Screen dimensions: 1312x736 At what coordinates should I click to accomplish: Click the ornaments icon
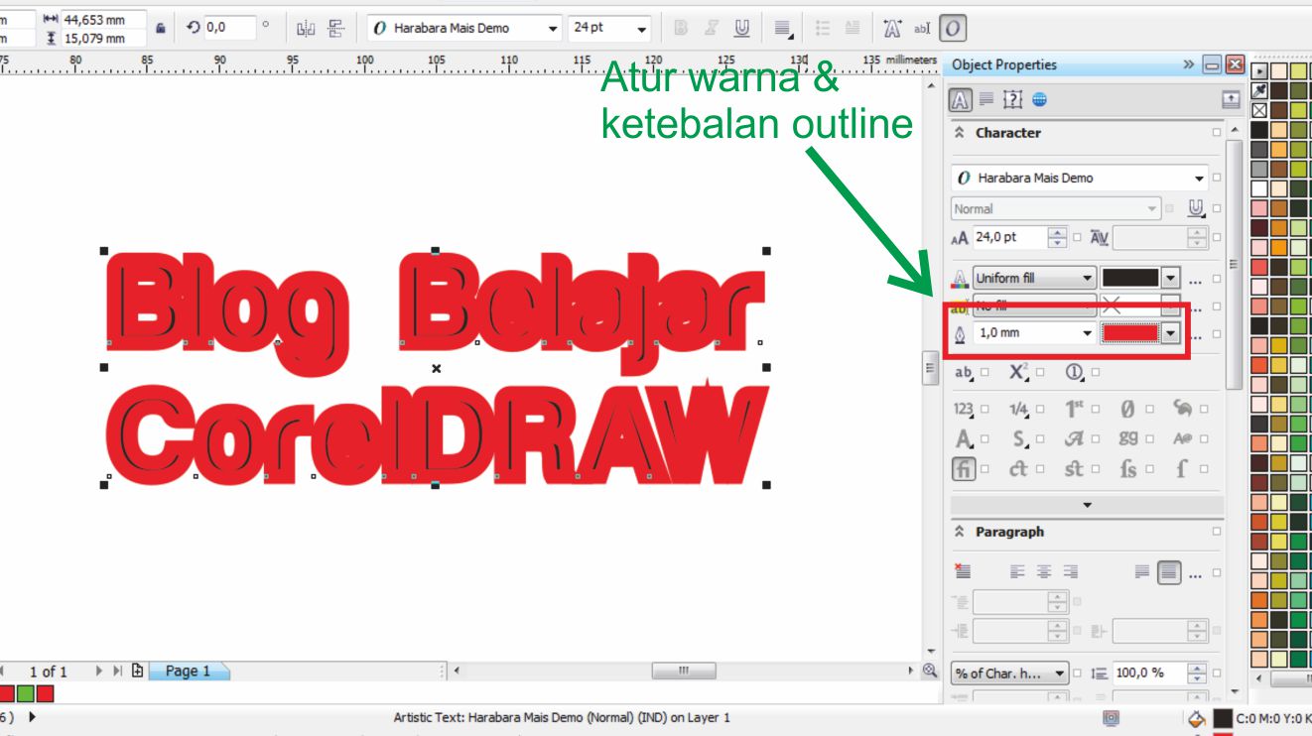pos(1182,408)
